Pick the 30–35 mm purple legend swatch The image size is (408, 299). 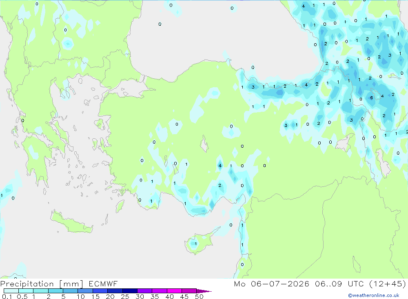click(145, 291)
